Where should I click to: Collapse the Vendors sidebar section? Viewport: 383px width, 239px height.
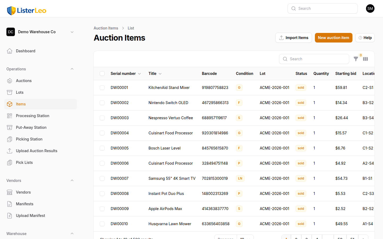pos(72,181)
